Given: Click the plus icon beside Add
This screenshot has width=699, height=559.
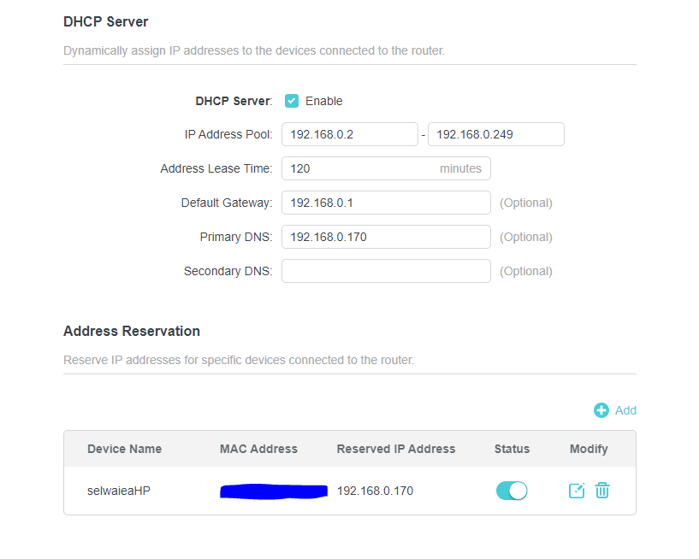Looking at the screenshot, I should pyautogui.click(x=601, y=410).
